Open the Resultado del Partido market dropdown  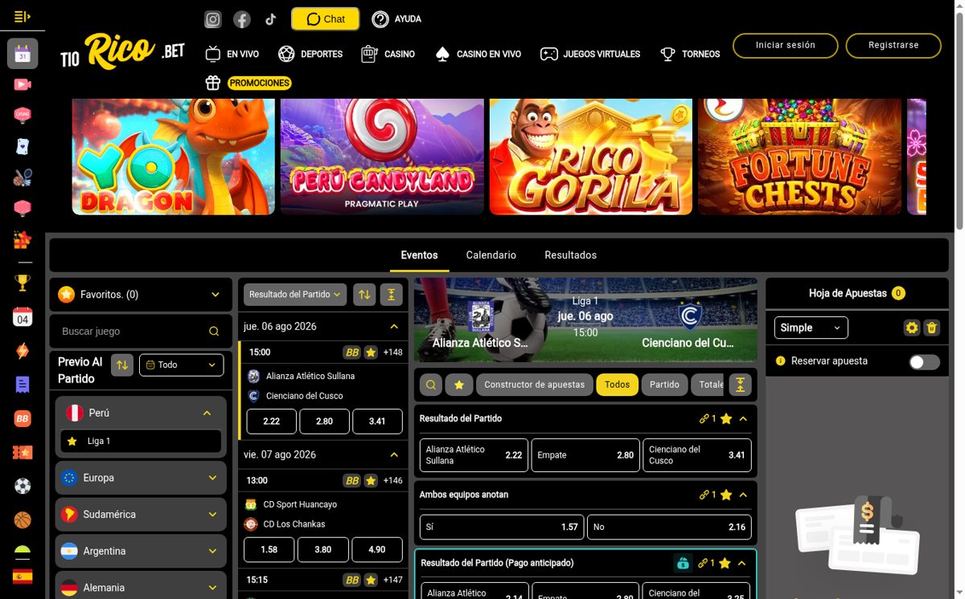click(295, 295)
